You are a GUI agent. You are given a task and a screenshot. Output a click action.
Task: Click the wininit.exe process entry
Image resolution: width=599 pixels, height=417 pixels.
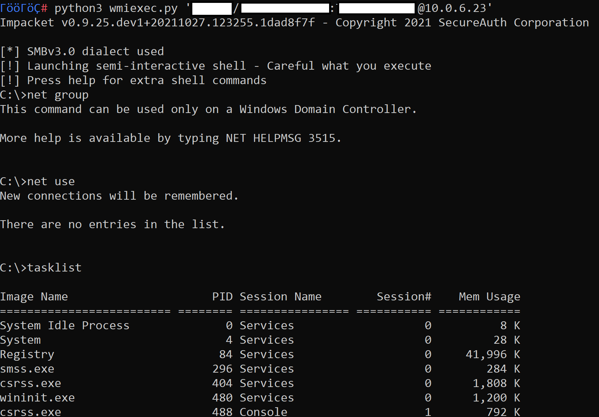point(37,398)
